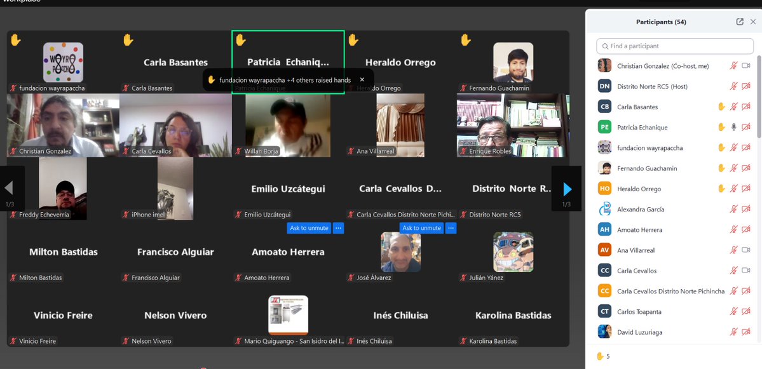This screenshot has height=369, width=762.
Task: Select Alexandra García in participants list
Action: (674, 209)
